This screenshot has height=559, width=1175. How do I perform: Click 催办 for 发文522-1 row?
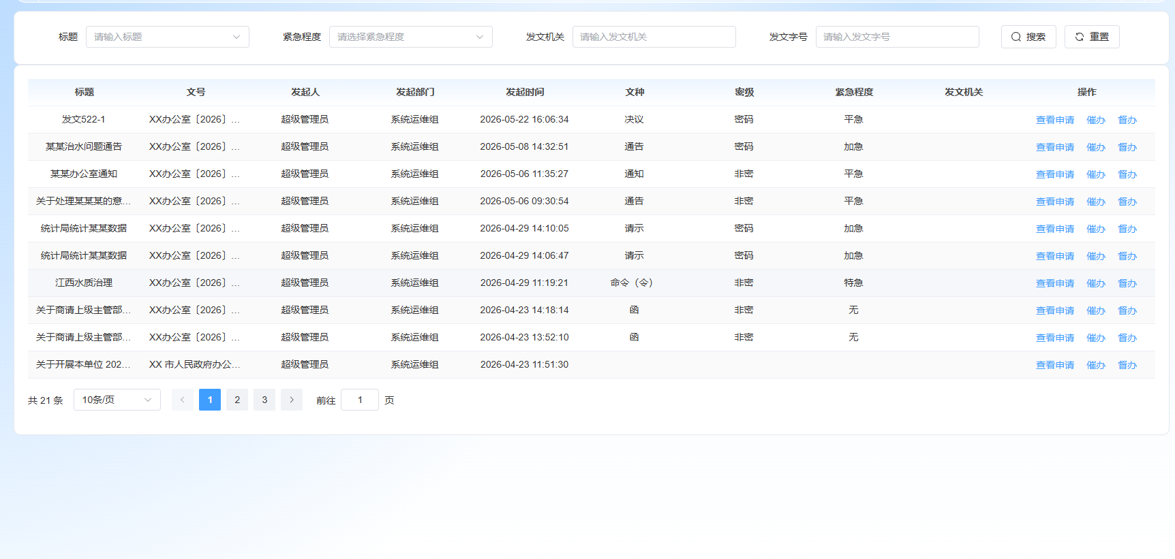(1096, 120)
